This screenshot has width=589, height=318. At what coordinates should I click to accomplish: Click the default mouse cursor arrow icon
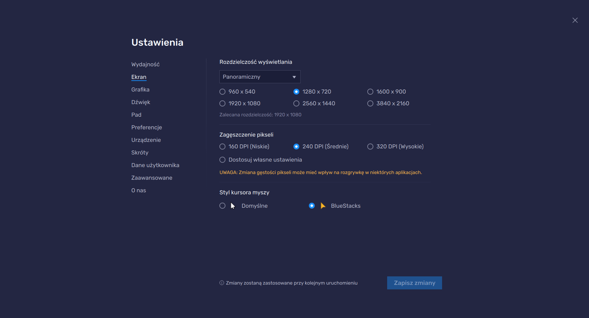(x=233, y=206)
